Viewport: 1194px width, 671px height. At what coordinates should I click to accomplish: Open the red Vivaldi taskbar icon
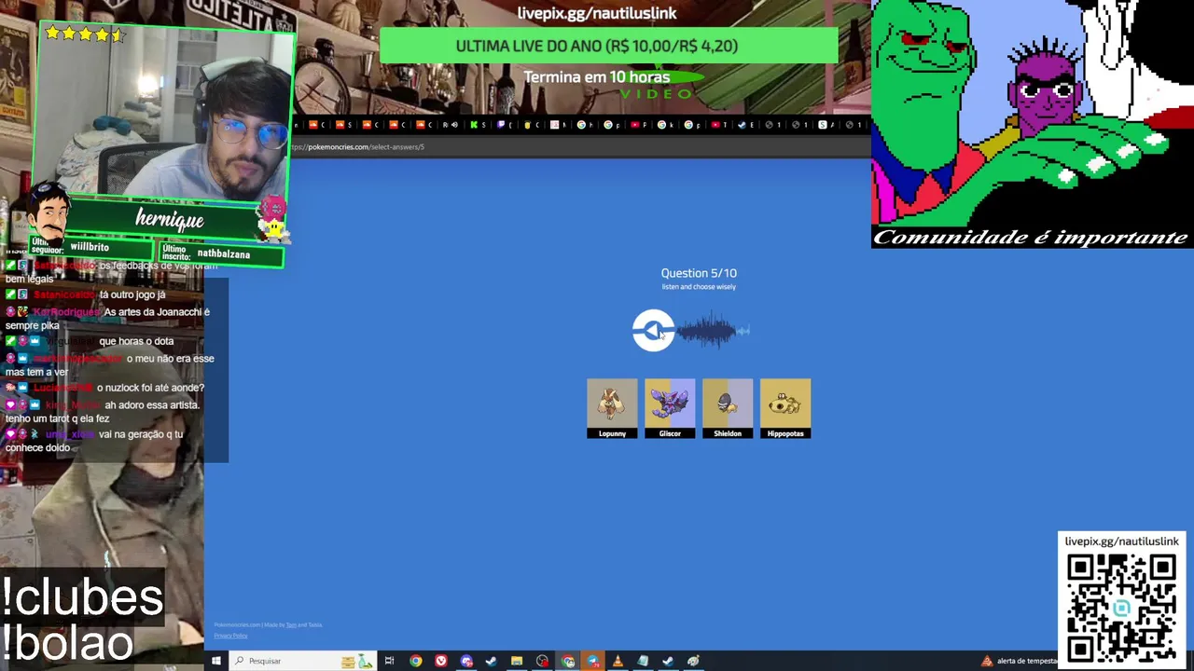point(441,661)
